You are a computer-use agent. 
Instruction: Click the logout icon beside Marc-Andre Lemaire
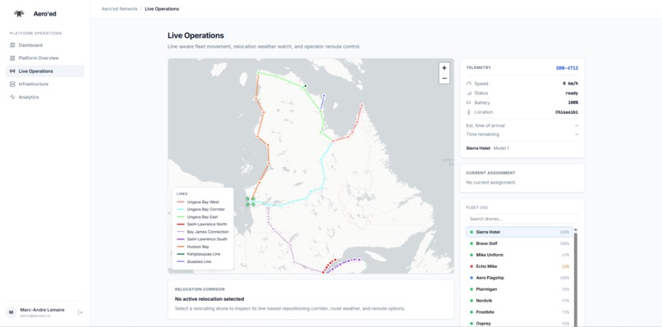click(x=80, y=312)
